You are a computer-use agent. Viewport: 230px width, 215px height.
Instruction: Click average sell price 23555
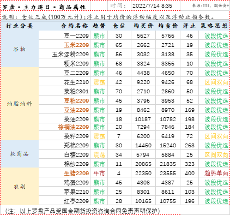(168, 174)
